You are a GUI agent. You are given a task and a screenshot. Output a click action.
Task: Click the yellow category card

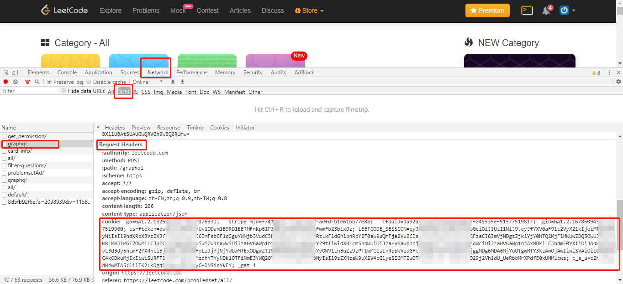71,60
